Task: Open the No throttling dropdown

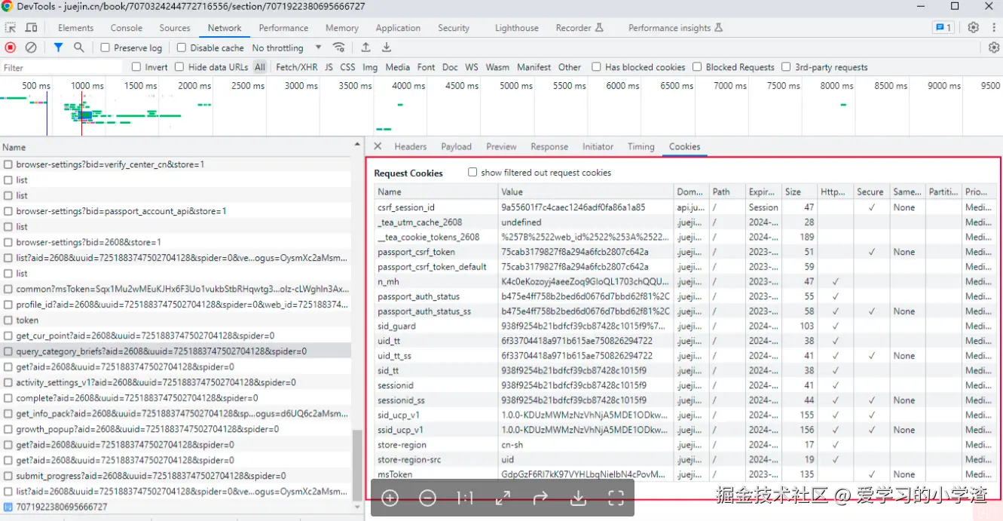Action: 286,48
